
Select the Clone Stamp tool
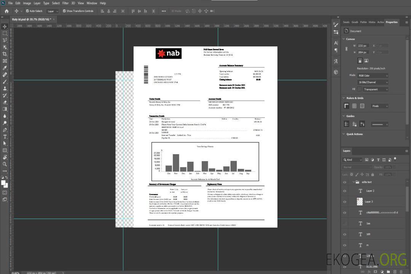tap(5, 88)
